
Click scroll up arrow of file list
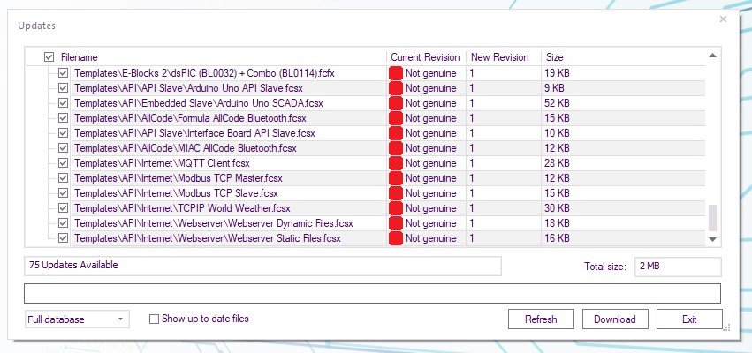point(713,57)
